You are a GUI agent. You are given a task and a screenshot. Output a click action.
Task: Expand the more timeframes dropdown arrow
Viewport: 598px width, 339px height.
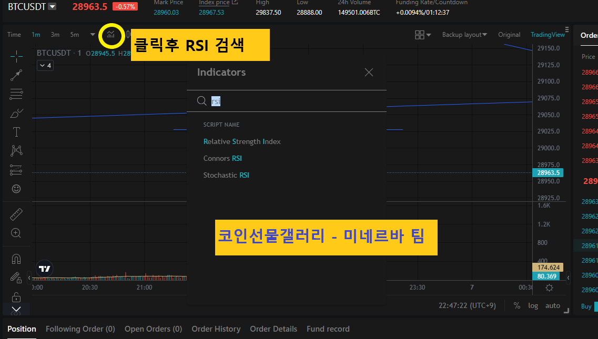[x=92, y=35]
